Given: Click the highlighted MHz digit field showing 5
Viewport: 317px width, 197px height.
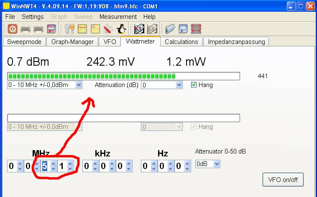Looking at the screenshot, I should (45, 166).
